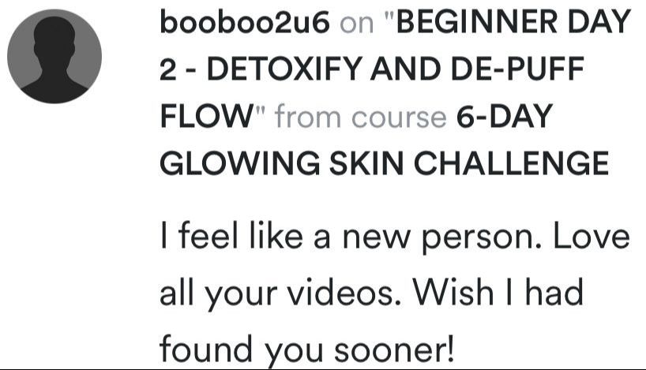The height and width of the screenshot is (370, 646).
Task: Click the word 'sooner!' ending the comment
Action: [x=394, y=349]
